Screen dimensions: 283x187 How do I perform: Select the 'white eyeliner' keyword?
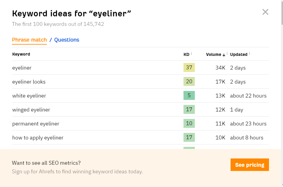pyautogui.click(x=29, y=96)
